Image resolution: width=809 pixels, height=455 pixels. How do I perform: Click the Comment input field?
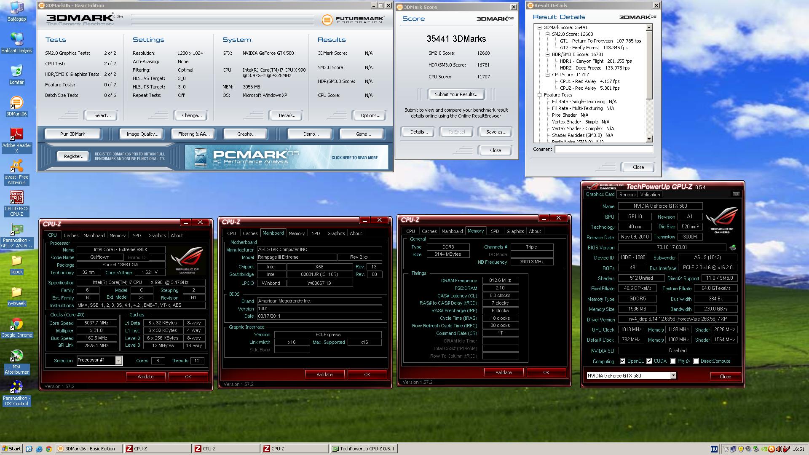[x=603, y=149]
